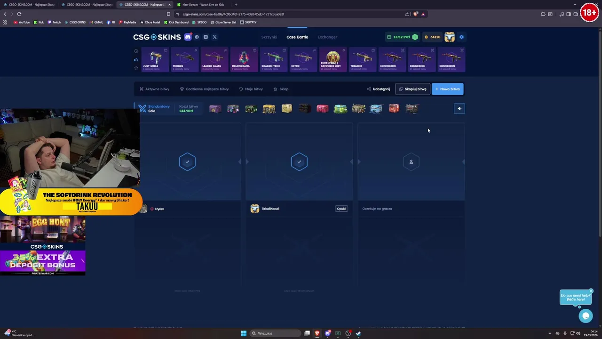Open the Nitro drop card
602x339 pixels.
pyautogui.click(x=303, y=60)
